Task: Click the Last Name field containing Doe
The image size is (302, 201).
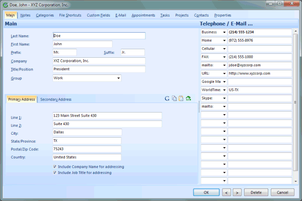Action: 99,36
